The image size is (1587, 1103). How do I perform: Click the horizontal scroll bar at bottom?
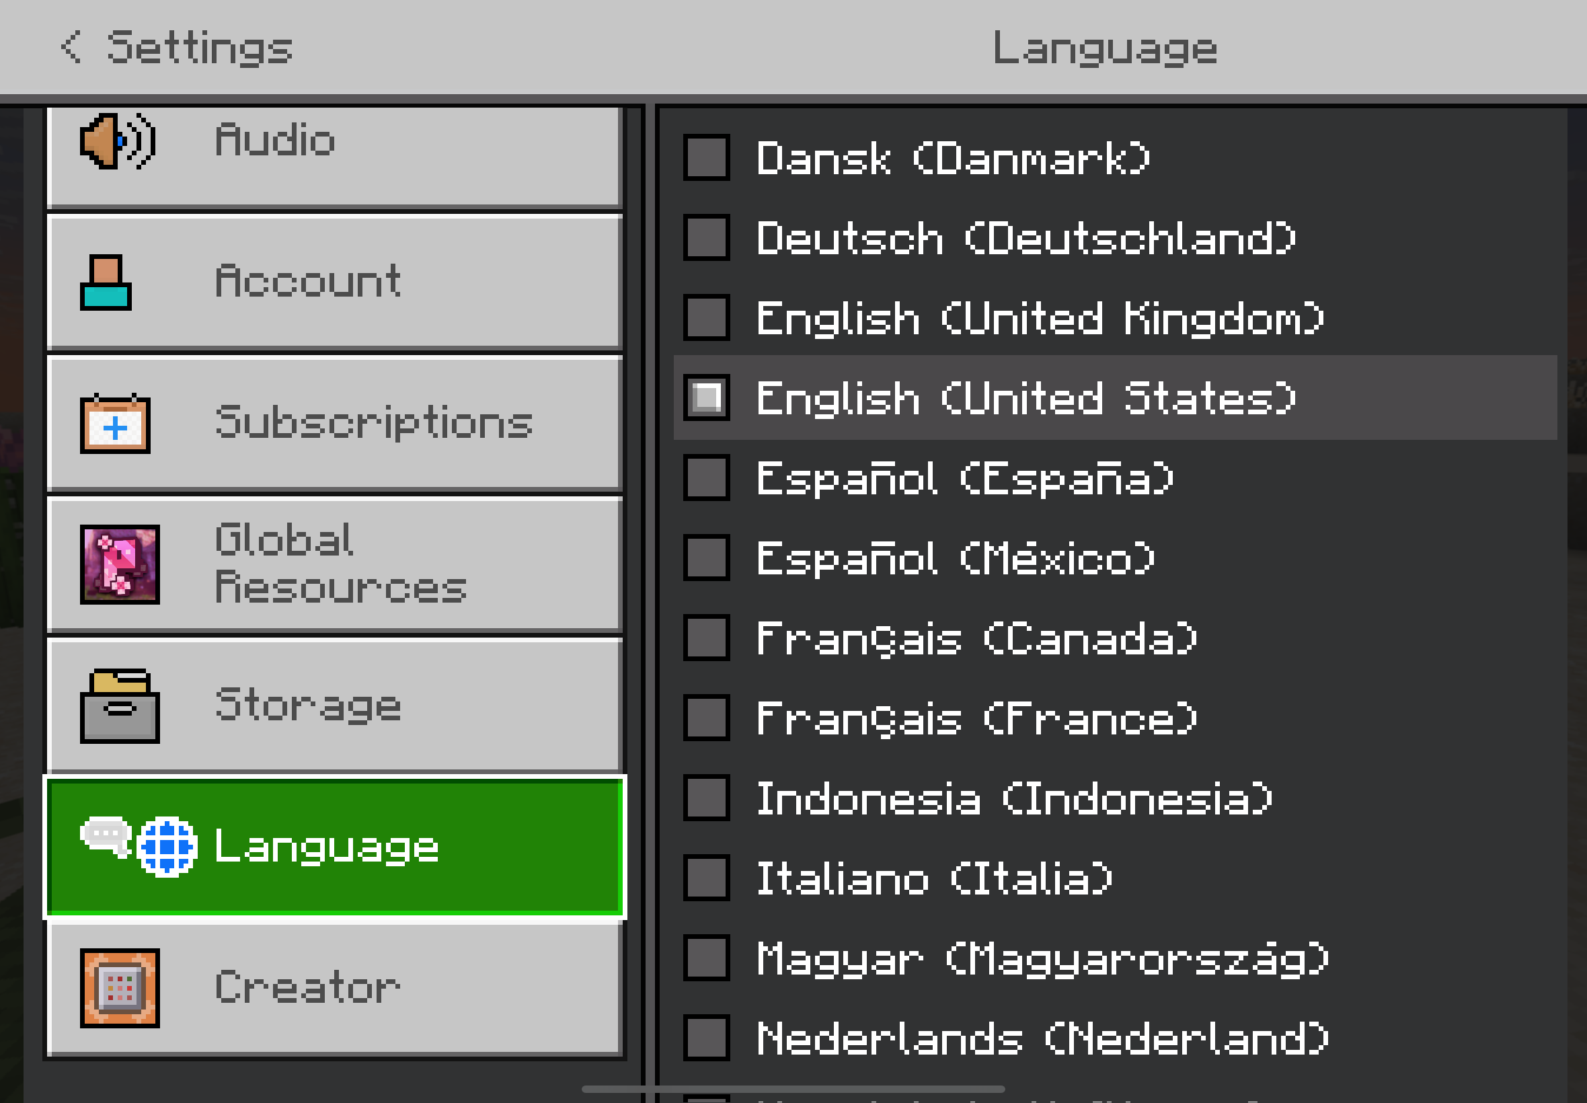click(792, 1089)
